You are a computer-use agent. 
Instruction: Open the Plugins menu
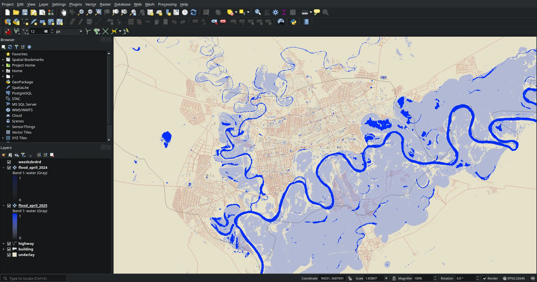pos(76,4)
